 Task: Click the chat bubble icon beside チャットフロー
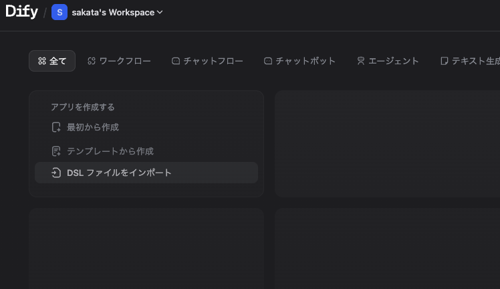coord(176,61)
